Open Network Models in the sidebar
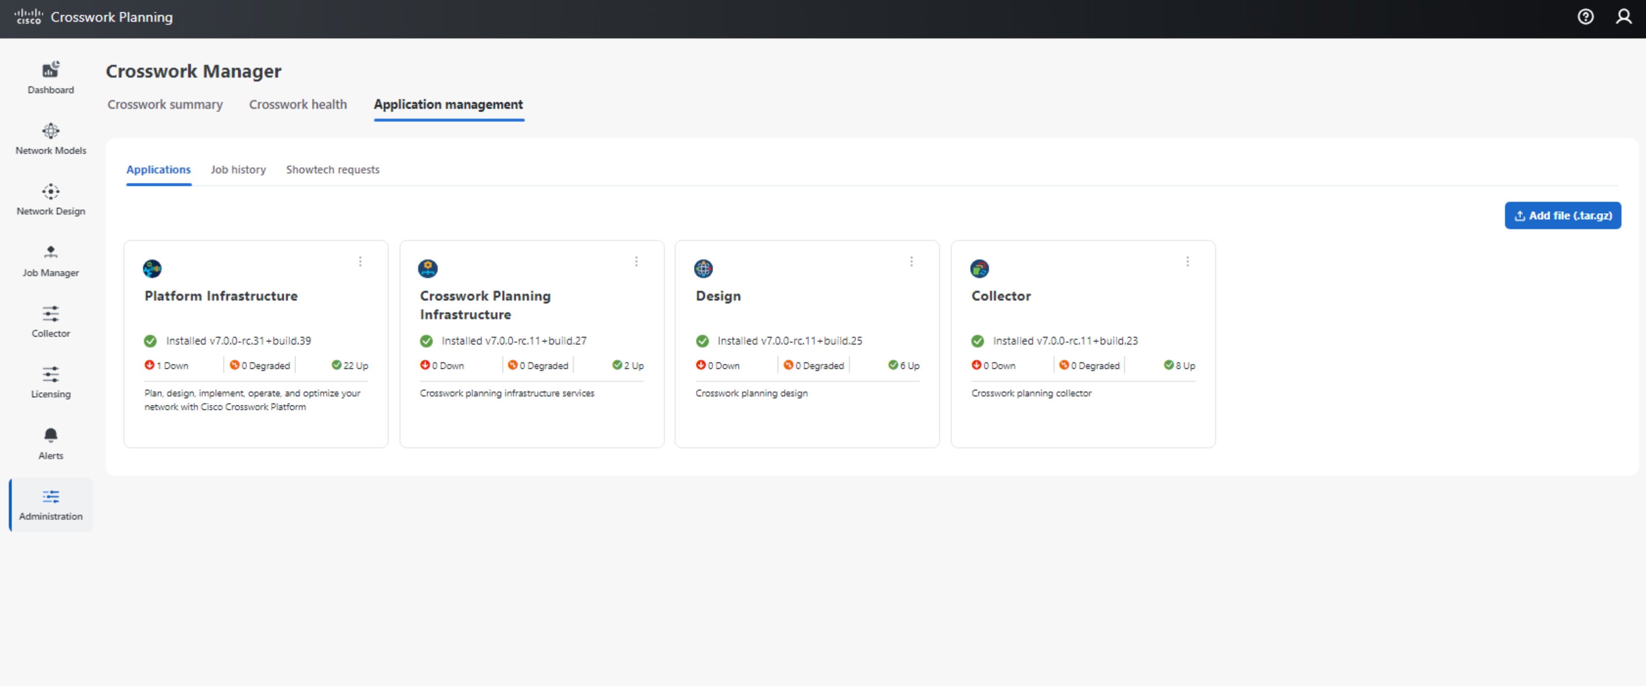Viewport: 1646px width, 686px height. 50,139
